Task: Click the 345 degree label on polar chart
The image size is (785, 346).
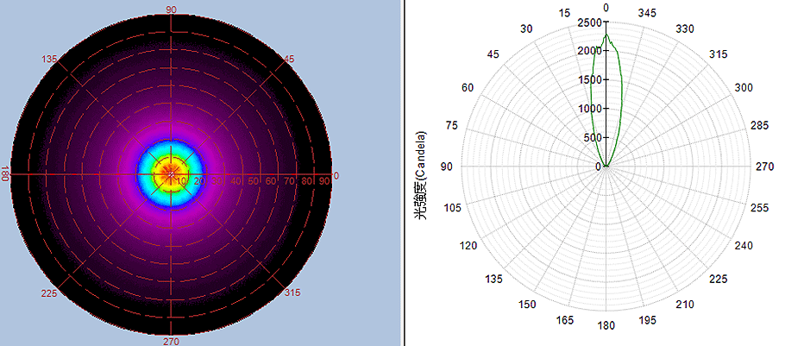Action: [647, 12]
